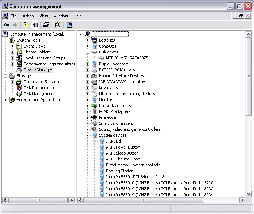Click the Local Users and Groups icon
Viewport: 254px width, 214px height.
[x=19, y=58]
